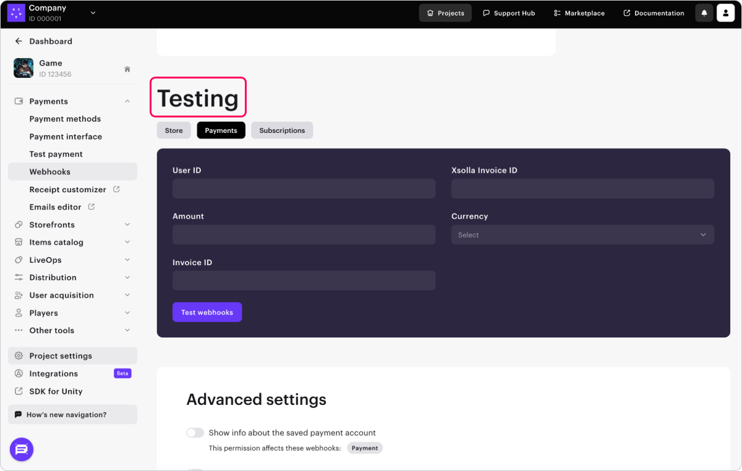
Task: Click the Invoice ID input field
Action: [304, 281]
